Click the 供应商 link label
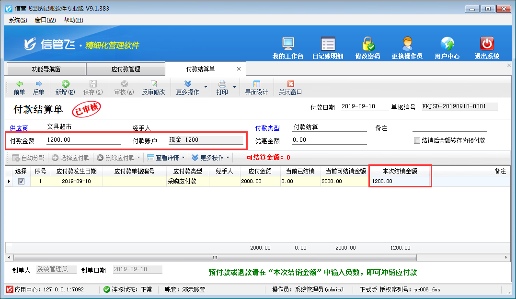 coord(19,128)
